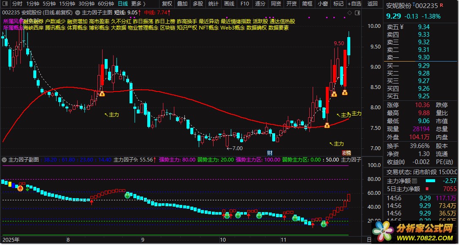Screen dimensions: 460x245
Task: Click the 交易状态 闭市阶段 status line
Action: coord(421,172)
